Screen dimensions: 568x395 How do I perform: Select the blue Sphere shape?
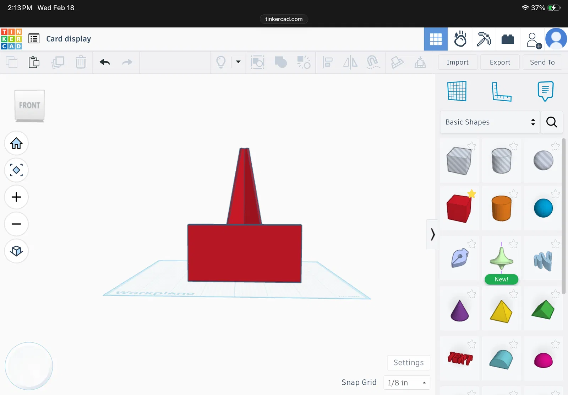tap(543, 208)
